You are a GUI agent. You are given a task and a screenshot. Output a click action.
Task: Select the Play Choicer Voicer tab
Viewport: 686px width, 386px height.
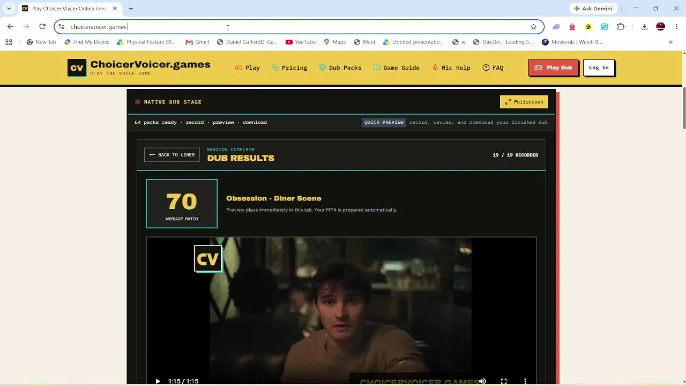[x=69, y=9]
